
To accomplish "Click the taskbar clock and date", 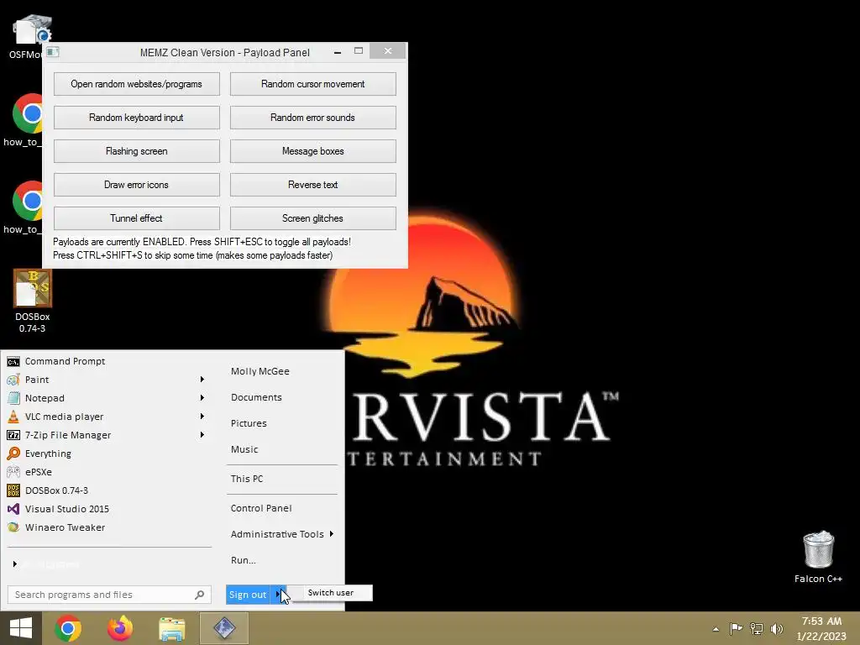I will [x=821, y=628].
